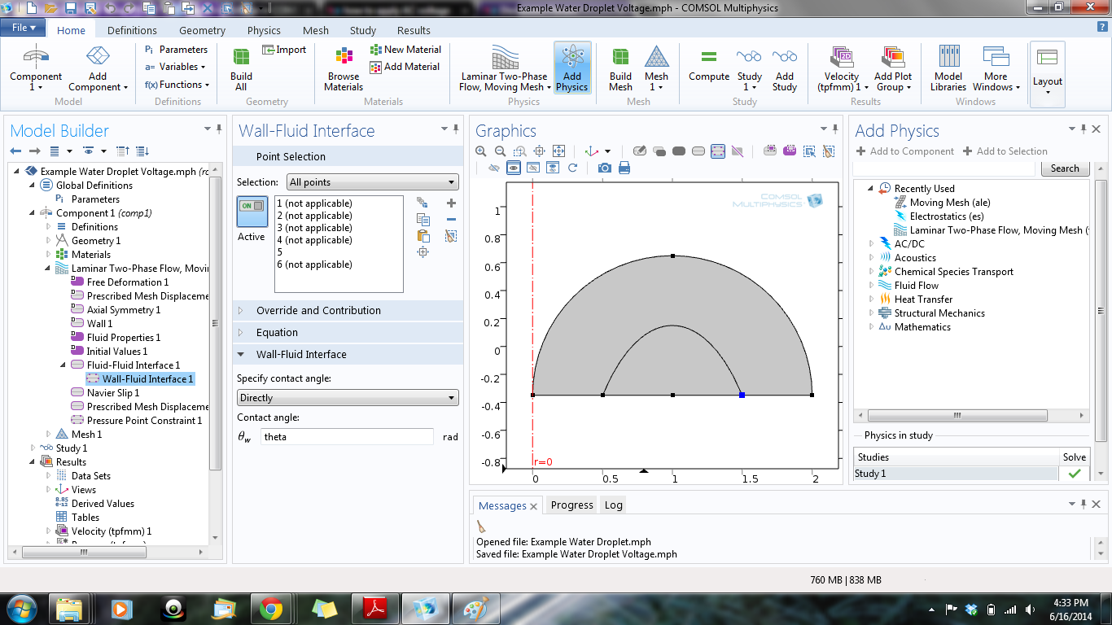The image size is (1112, 625).
Task: Click the Search button in Add Physics
Action: [x=1065, y=168]
